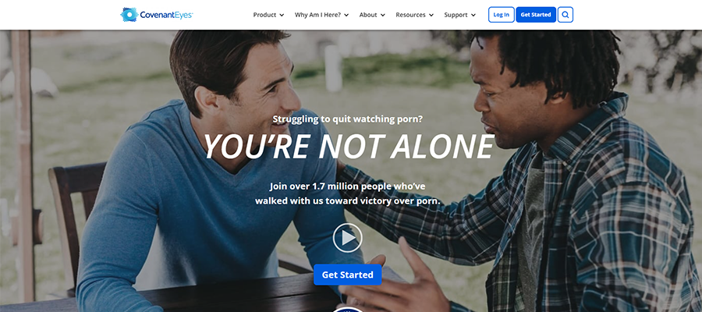Select the Support menu label

pos(456,15)
